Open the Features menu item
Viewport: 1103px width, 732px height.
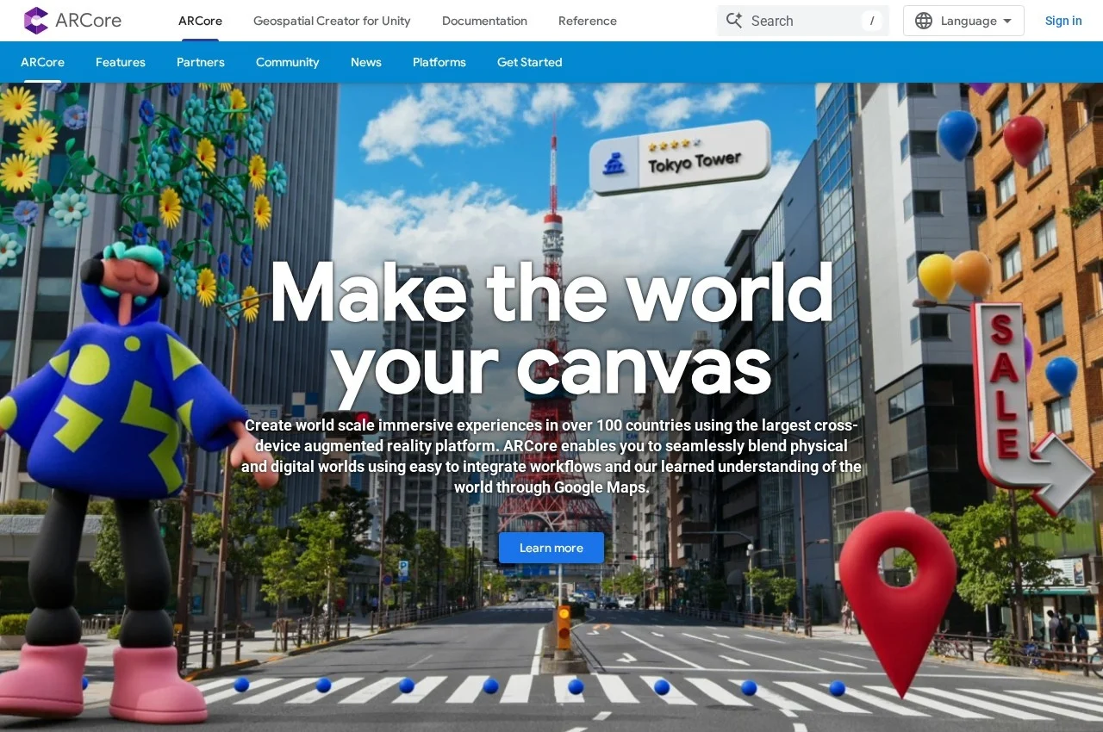point(121,62)
